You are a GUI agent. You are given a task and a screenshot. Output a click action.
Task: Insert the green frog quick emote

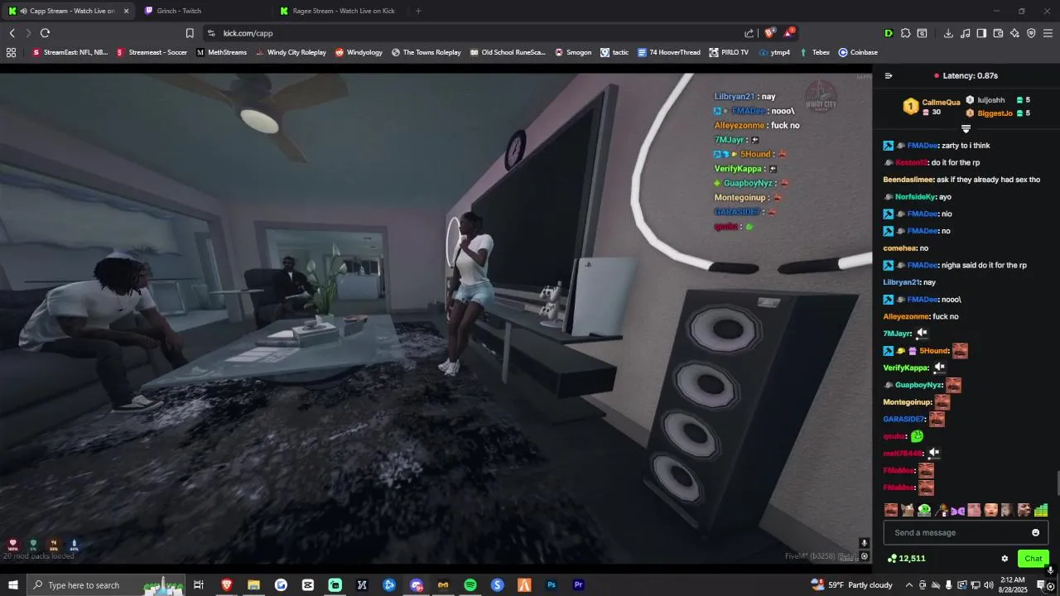coord(924,510)
